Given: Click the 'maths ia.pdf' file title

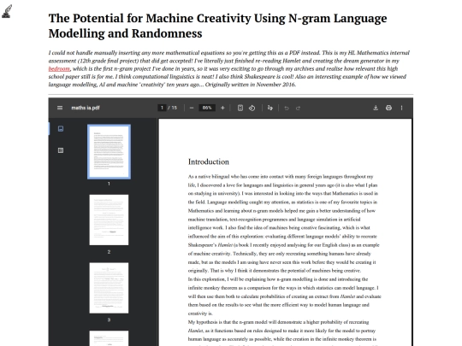Looking at the screenshot, I should (86, 108).
